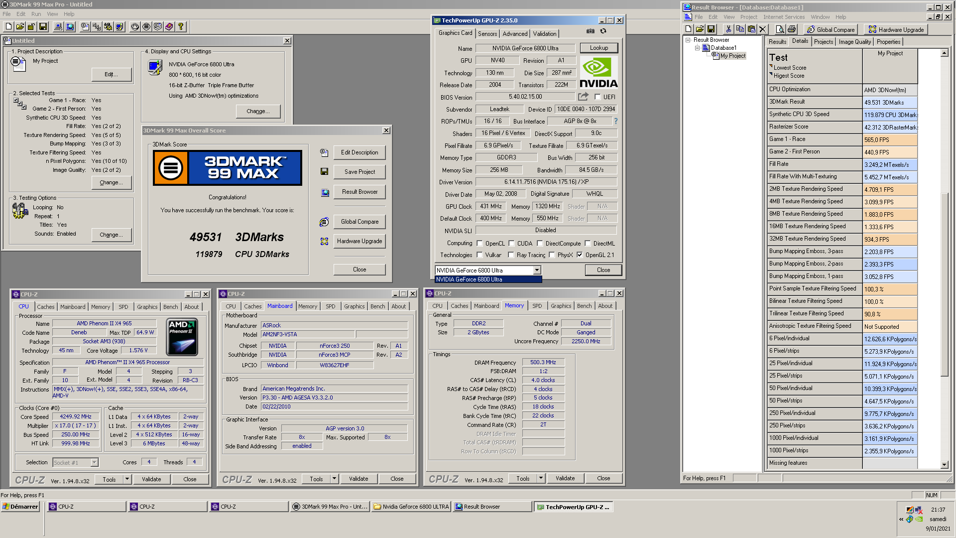Viewport: 956px width, 538px height.
Task: Click Edit Description in score dialog
Action: [x=359, y=152]
